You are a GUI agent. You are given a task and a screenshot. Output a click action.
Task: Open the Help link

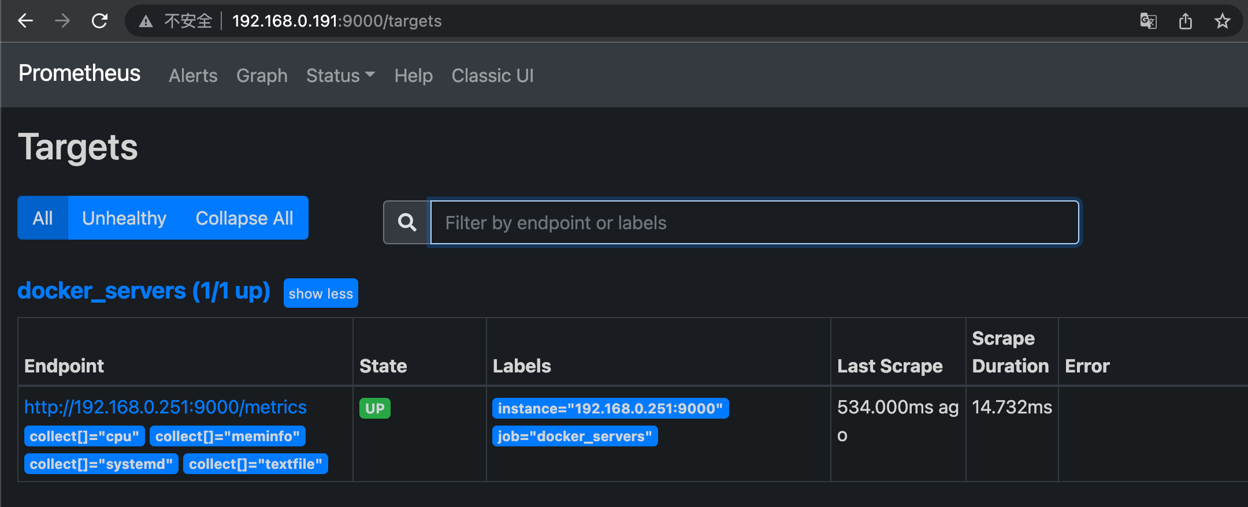point(413,76)
